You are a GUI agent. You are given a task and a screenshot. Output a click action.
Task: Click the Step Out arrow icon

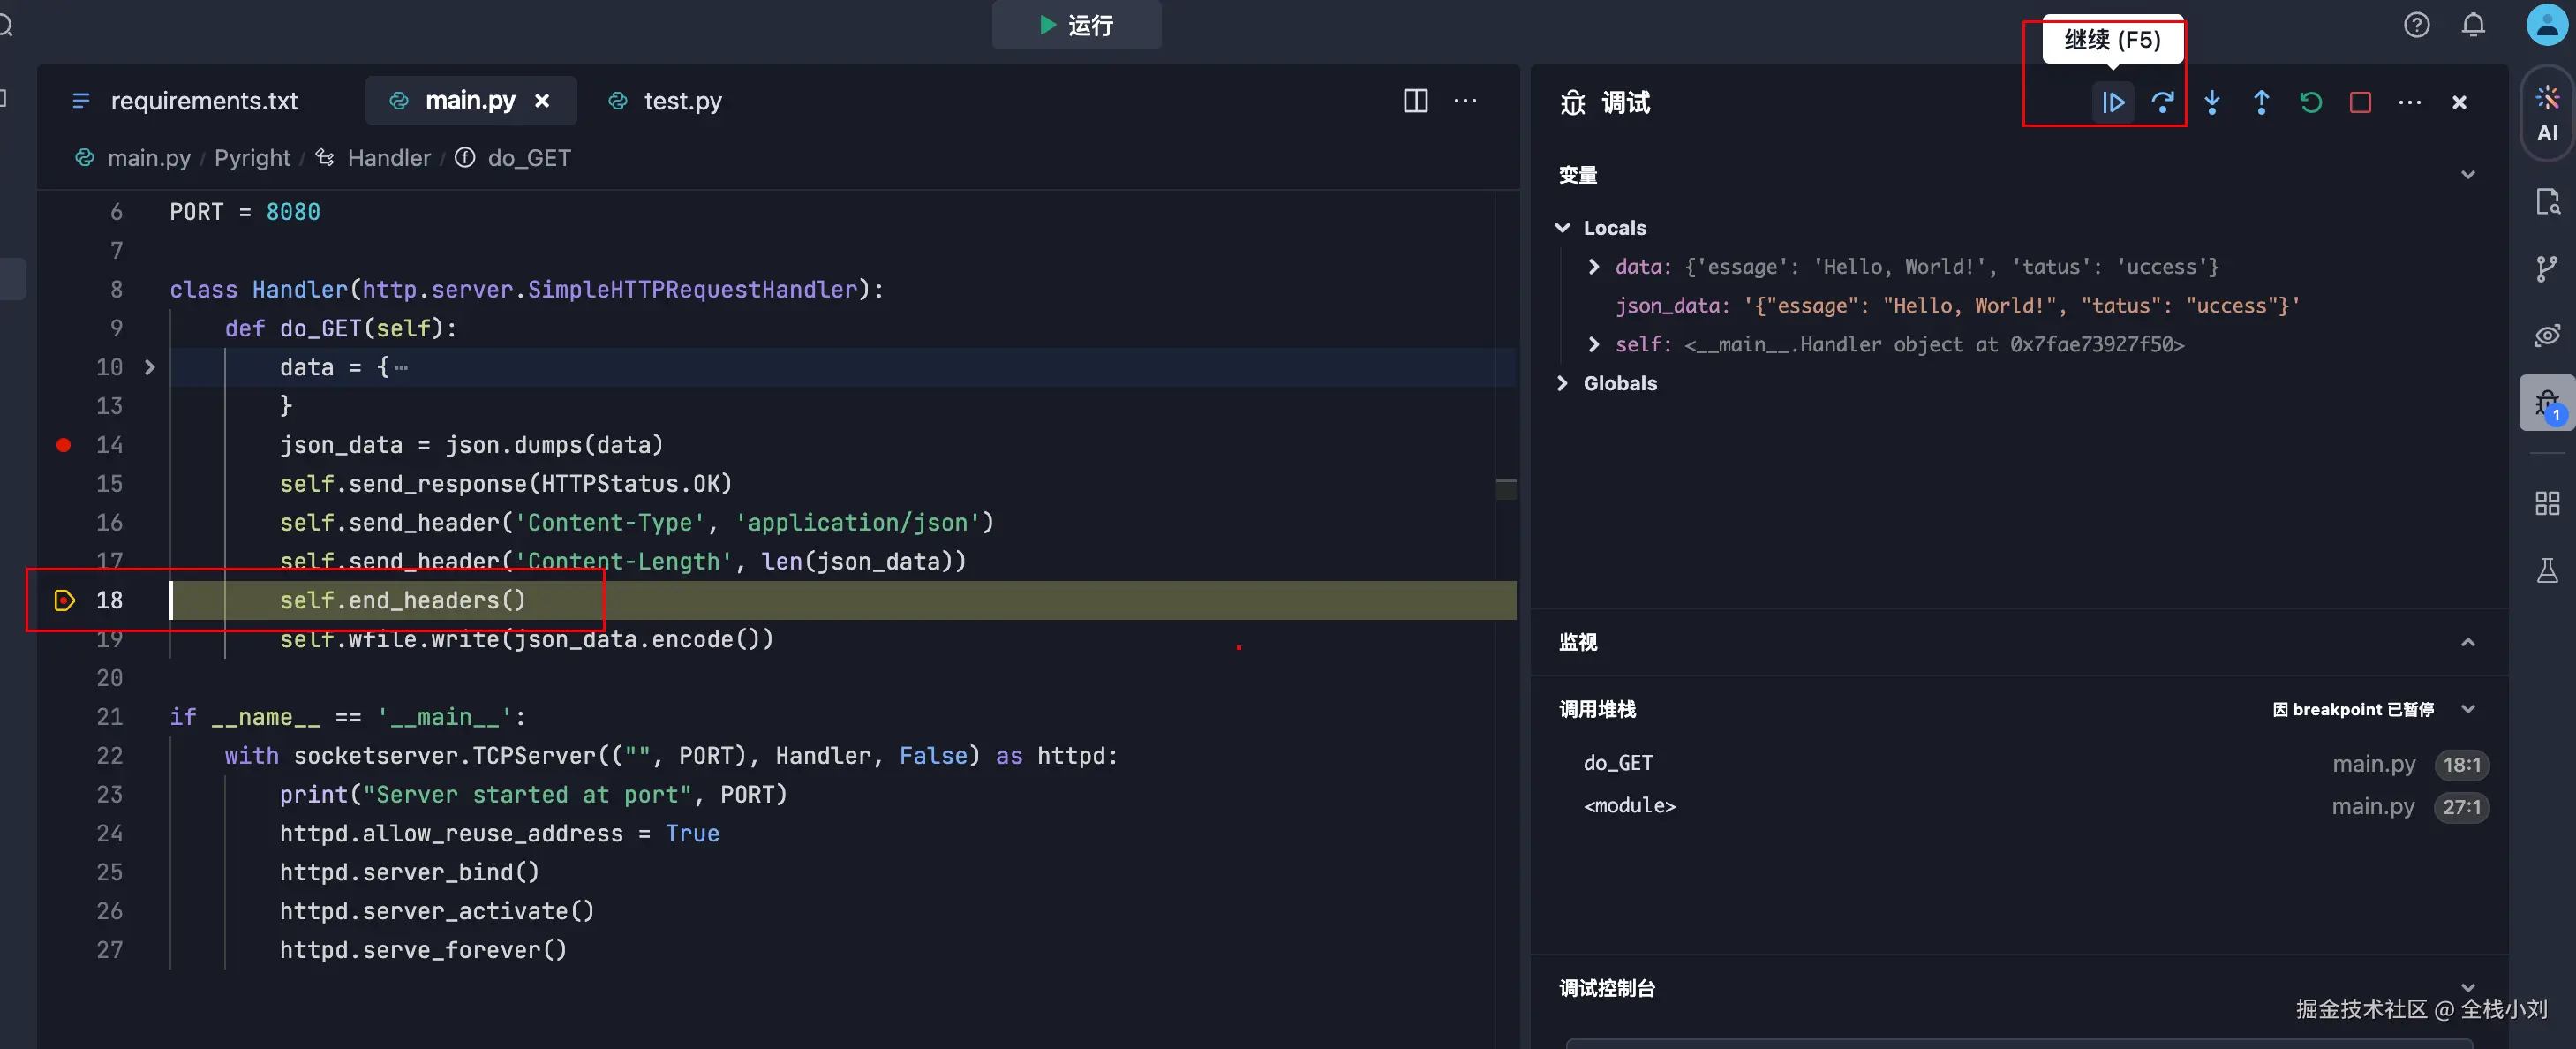[2261, 102]
